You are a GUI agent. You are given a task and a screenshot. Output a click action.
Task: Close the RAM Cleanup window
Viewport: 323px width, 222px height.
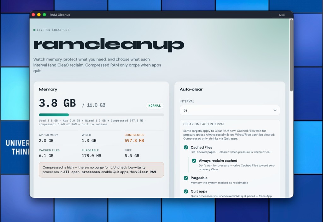pyautogui.click(x=33, y=15)
